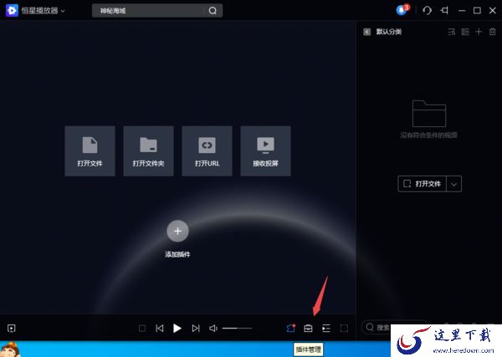Focus the 神秘海域 search input field
The image size is (502, 357).
[149, 11]
